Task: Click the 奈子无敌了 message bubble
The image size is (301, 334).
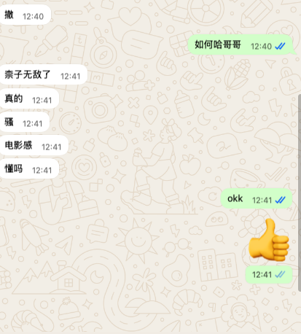Action: 43,74
